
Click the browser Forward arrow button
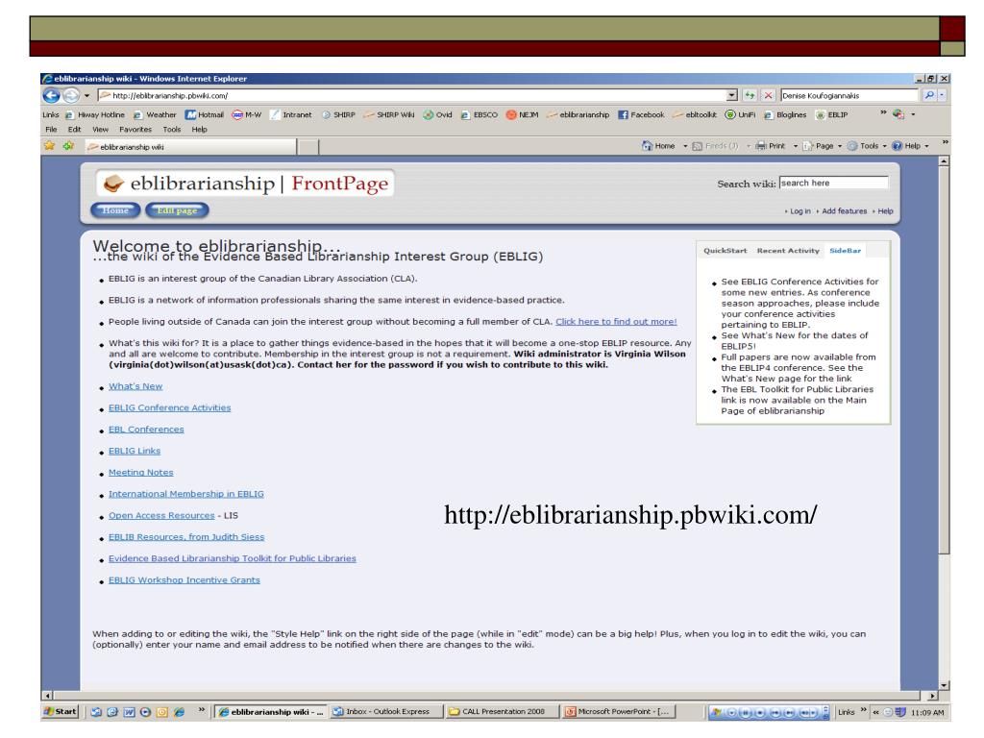[71, 95]
